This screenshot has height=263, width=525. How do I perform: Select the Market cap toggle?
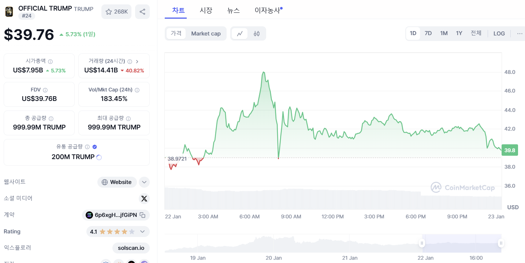click(206, 33)
